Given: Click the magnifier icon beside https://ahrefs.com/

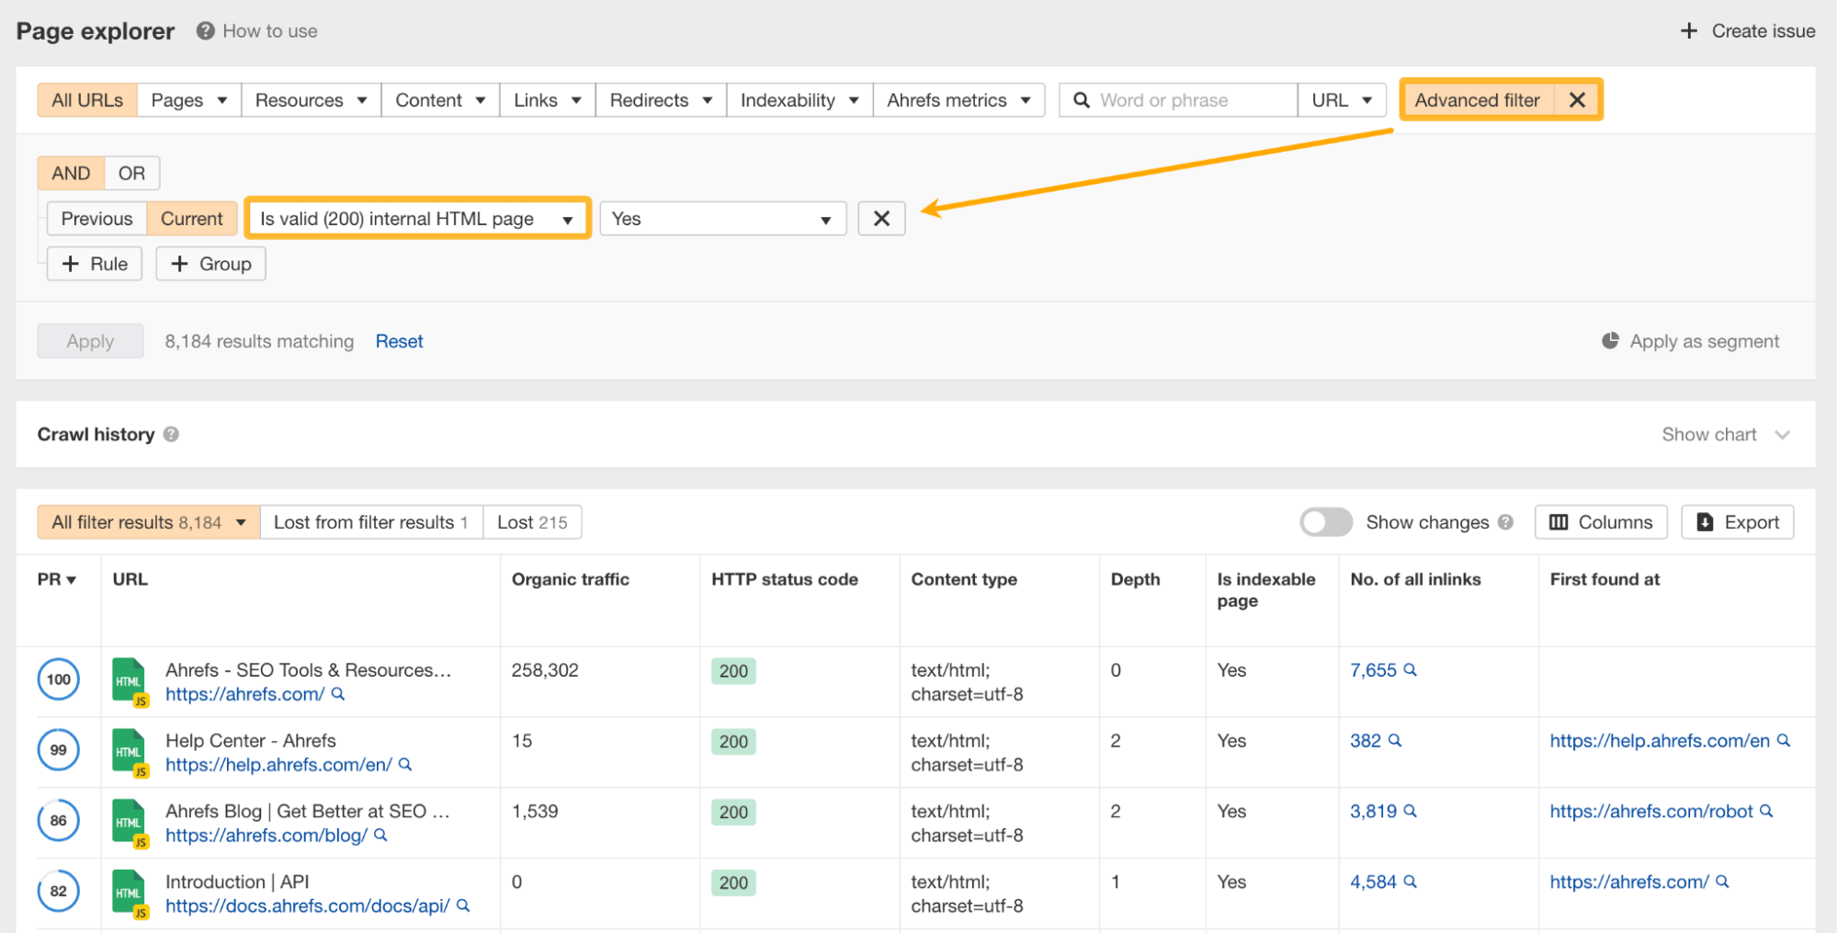Looking at the screenshot, I should tap(339, 695).
